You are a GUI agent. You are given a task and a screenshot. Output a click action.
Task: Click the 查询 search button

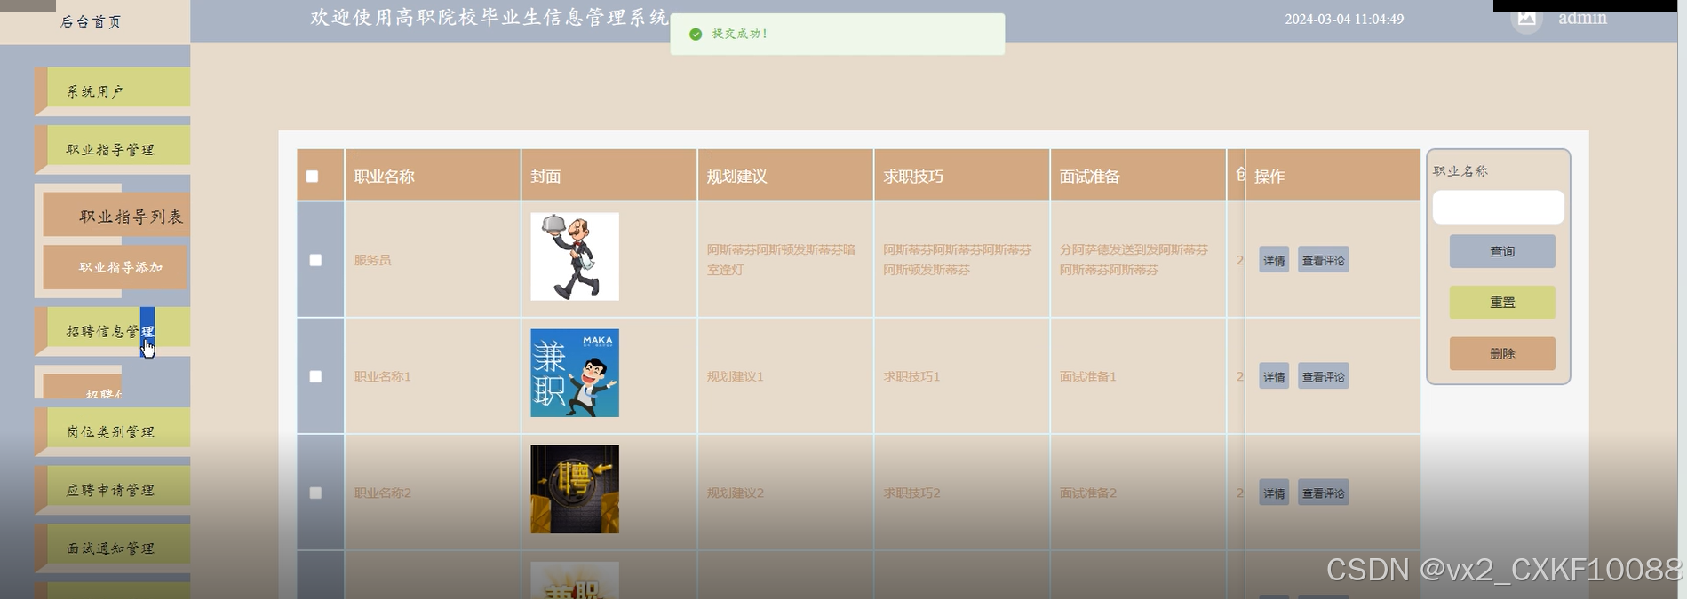(x=1502, y=251)
